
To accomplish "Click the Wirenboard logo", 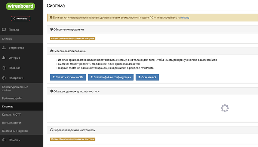I will [x=21, y=6].
